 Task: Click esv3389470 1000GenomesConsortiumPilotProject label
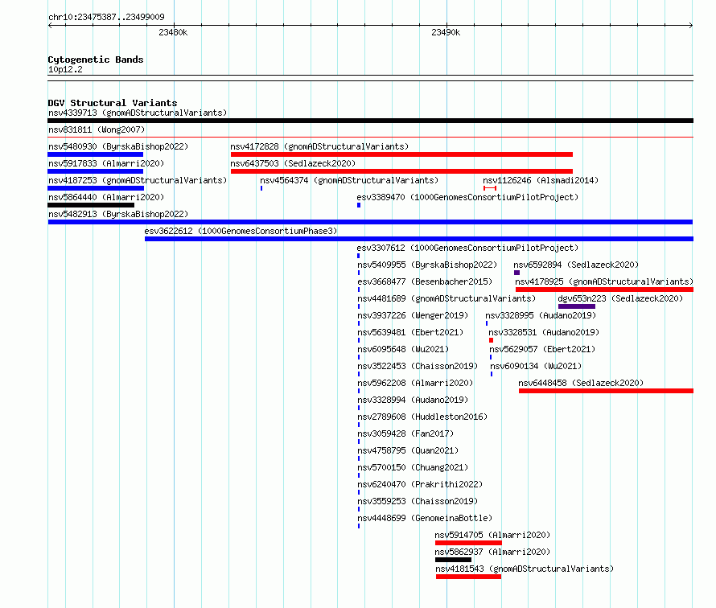click(x=467, y=197)
